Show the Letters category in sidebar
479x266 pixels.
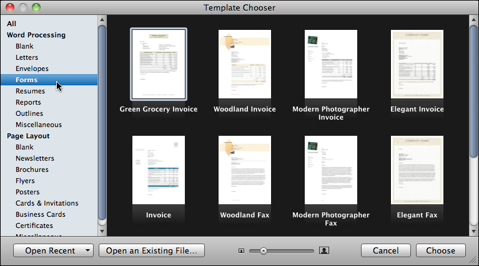coord(26,57)
